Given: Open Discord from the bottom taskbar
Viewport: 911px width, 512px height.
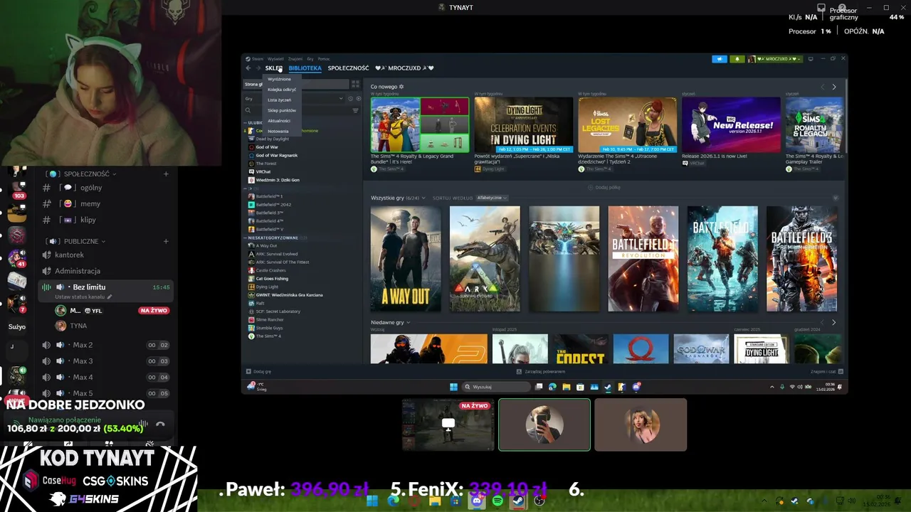Looking at the screenshot, I should click(x=477, y=501).
